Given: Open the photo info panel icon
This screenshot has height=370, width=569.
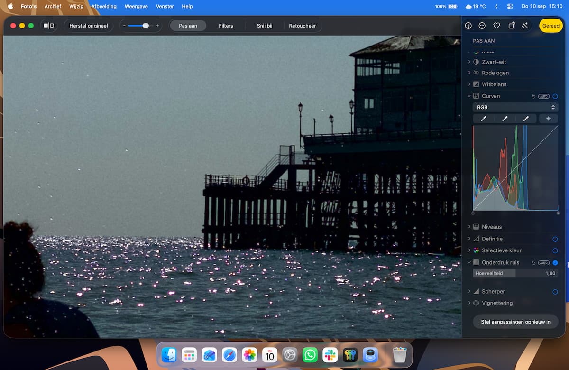Looking at the screenshot, I should coord(468,26).
